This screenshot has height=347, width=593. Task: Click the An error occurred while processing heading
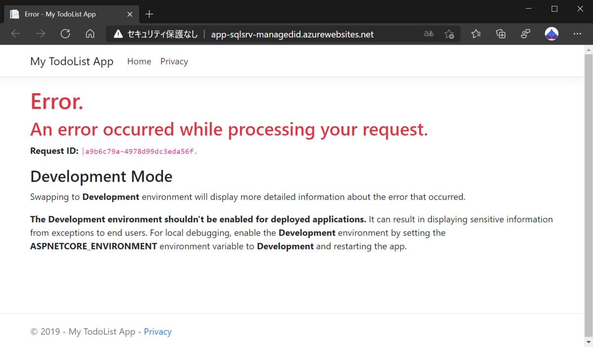229,129
